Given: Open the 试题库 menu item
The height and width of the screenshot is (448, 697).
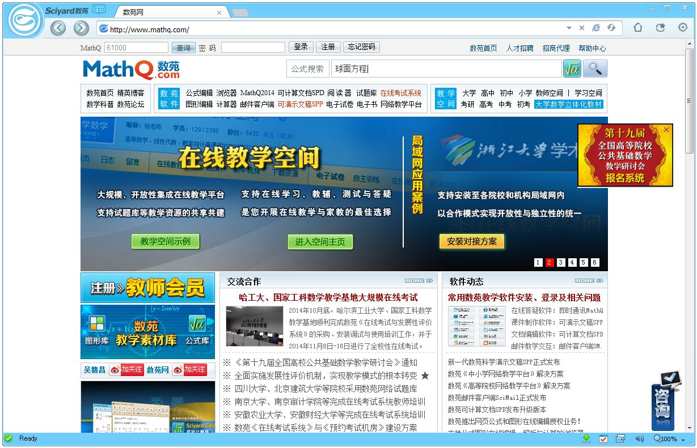Looking at the screenshot, I should [366, 93].
